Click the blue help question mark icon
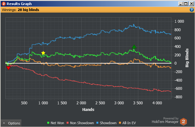195x127 pixels. (192, 10)
